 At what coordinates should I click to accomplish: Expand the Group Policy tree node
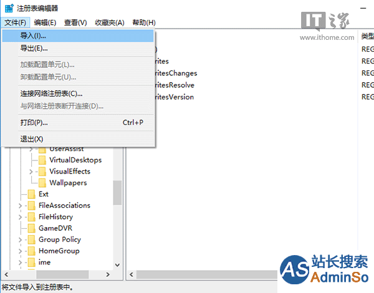pos(20,240)
